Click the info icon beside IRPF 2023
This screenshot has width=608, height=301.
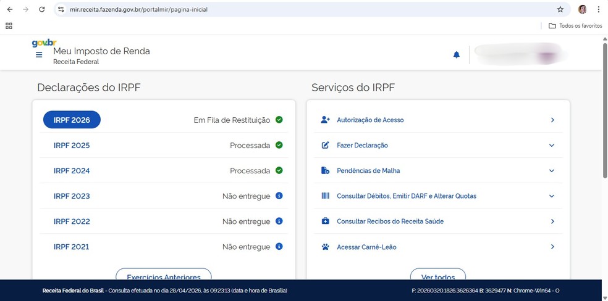(279, 196)
